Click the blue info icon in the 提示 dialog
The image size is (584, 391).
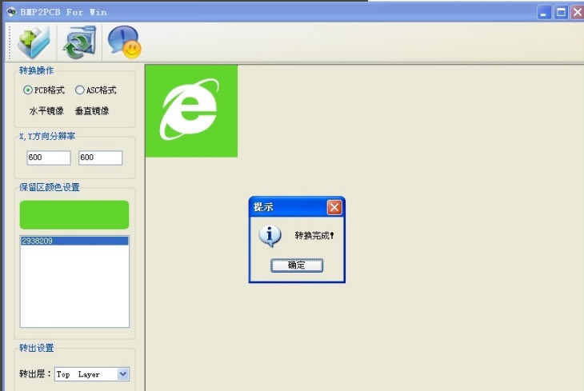pos(270,236)
